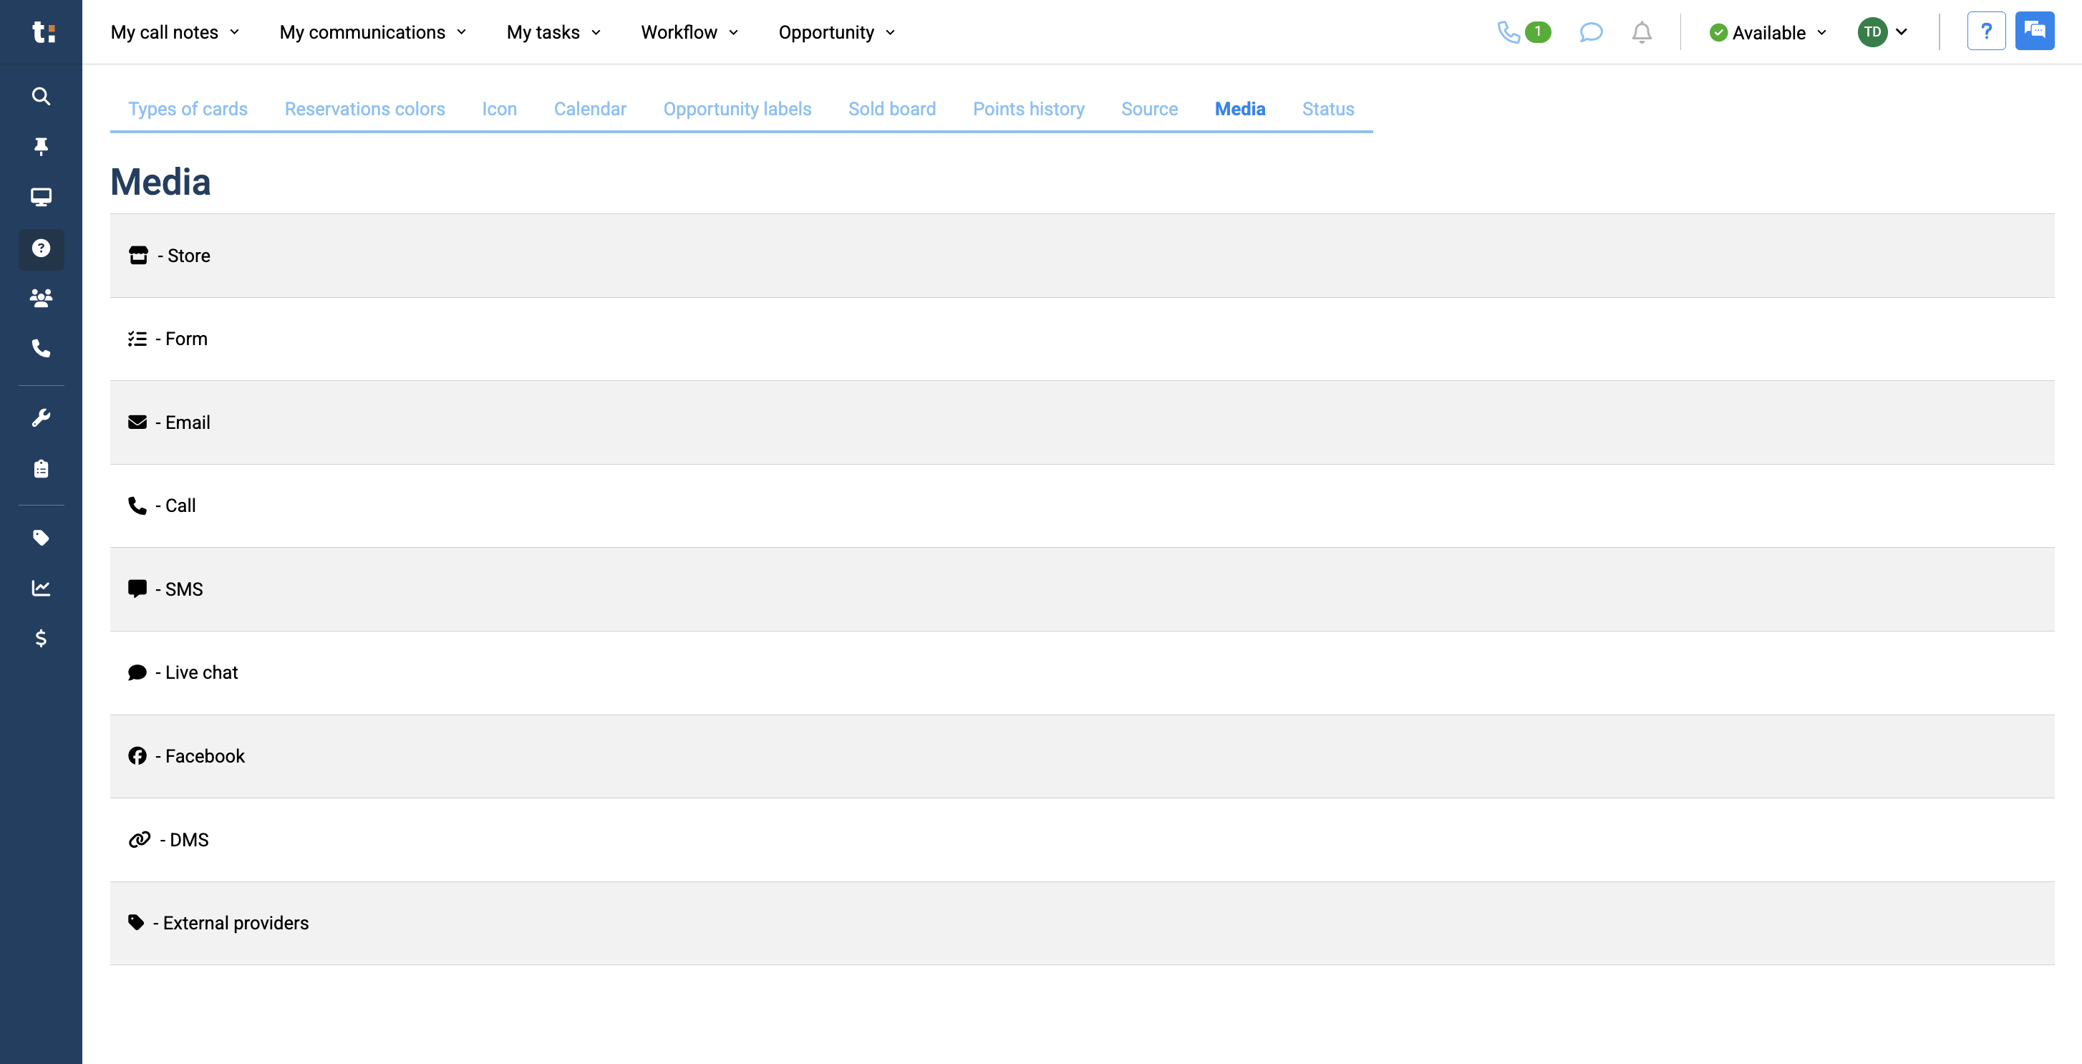
Task: Click the help question mark button
Action: click(x=1987, y=30)
